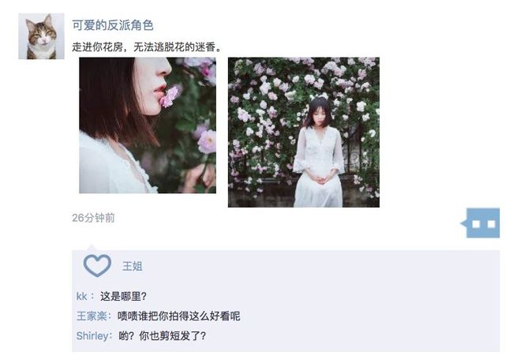Reply to comment 哟?你也剪短发了?
513x363 pixels.
pos(163,336)
